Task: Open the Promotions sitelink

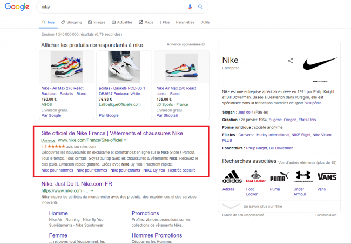Action: pyautogui.click(x=145, y=213)
